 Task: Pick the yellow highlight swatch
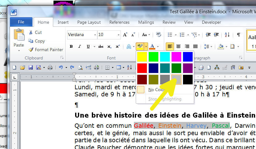(142, 57)
